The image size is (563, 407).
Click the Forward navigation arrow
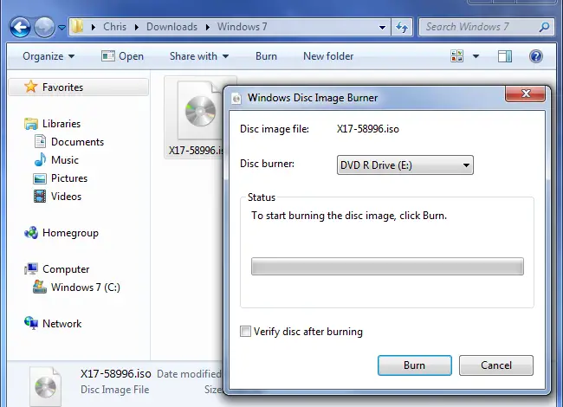tap(44, 27)
